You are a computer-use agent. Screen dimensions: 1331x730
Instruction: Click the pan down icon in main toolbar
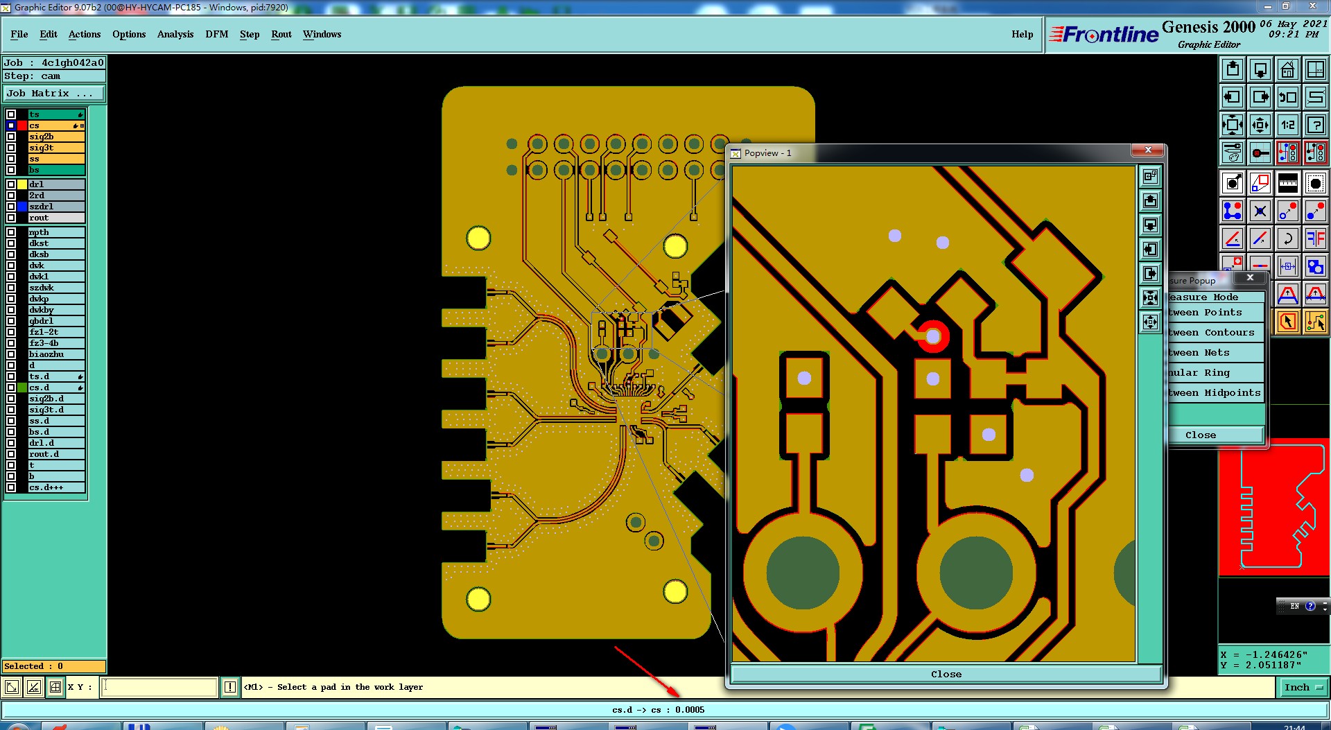click(x=1260, y=69)
